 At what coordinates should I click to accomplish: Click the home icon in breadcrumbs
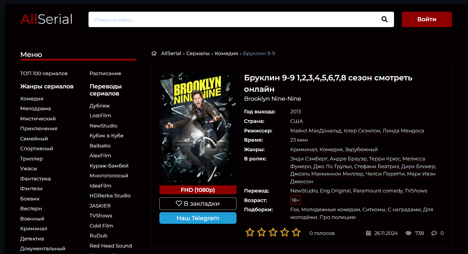154,54
